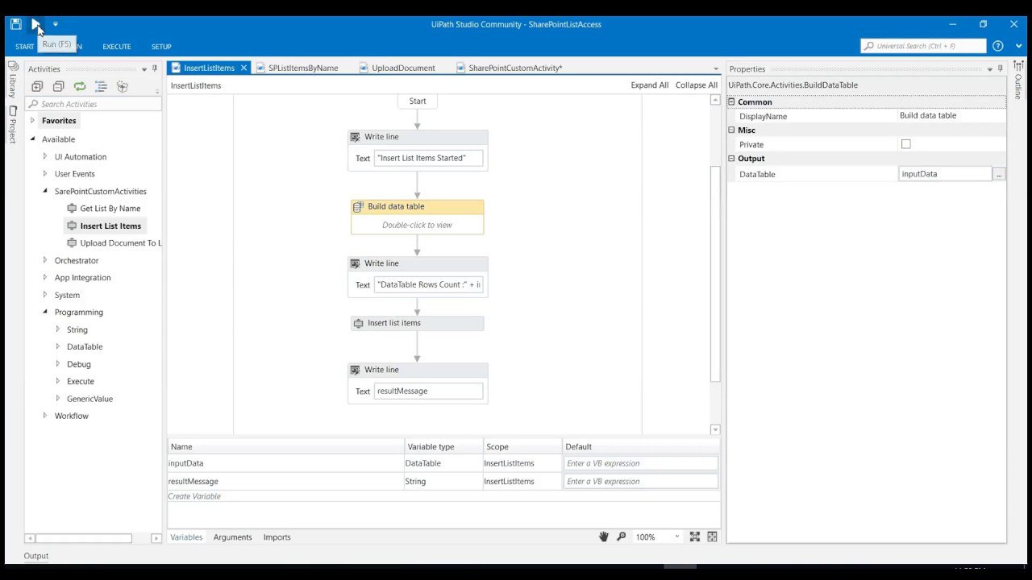This screenshot has height=580, width=1032.
Task: Open the SETUP ribbon tab
Action: (161, 47)
